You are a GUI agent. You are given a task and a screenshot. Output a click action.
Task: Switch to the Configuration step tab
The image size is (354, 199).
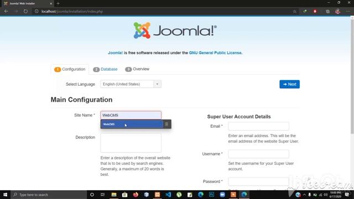click(70, 69)
